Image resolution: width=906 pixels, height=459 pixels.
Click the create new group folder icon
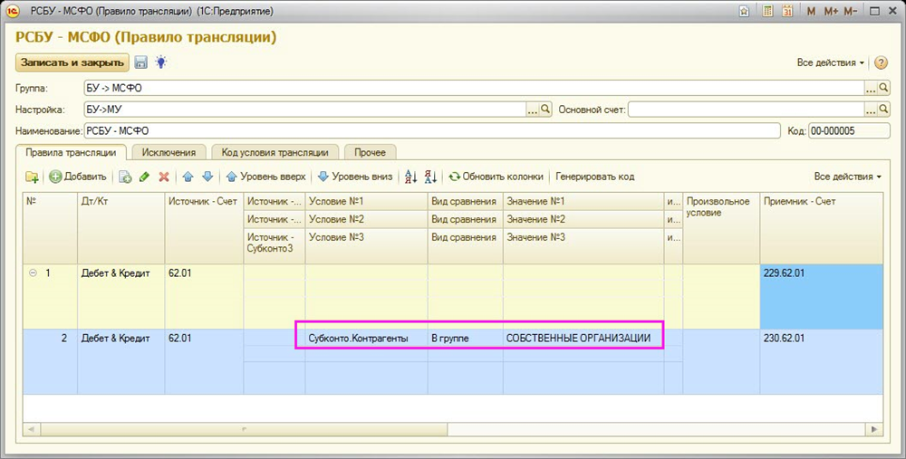[x=32, y=177]
